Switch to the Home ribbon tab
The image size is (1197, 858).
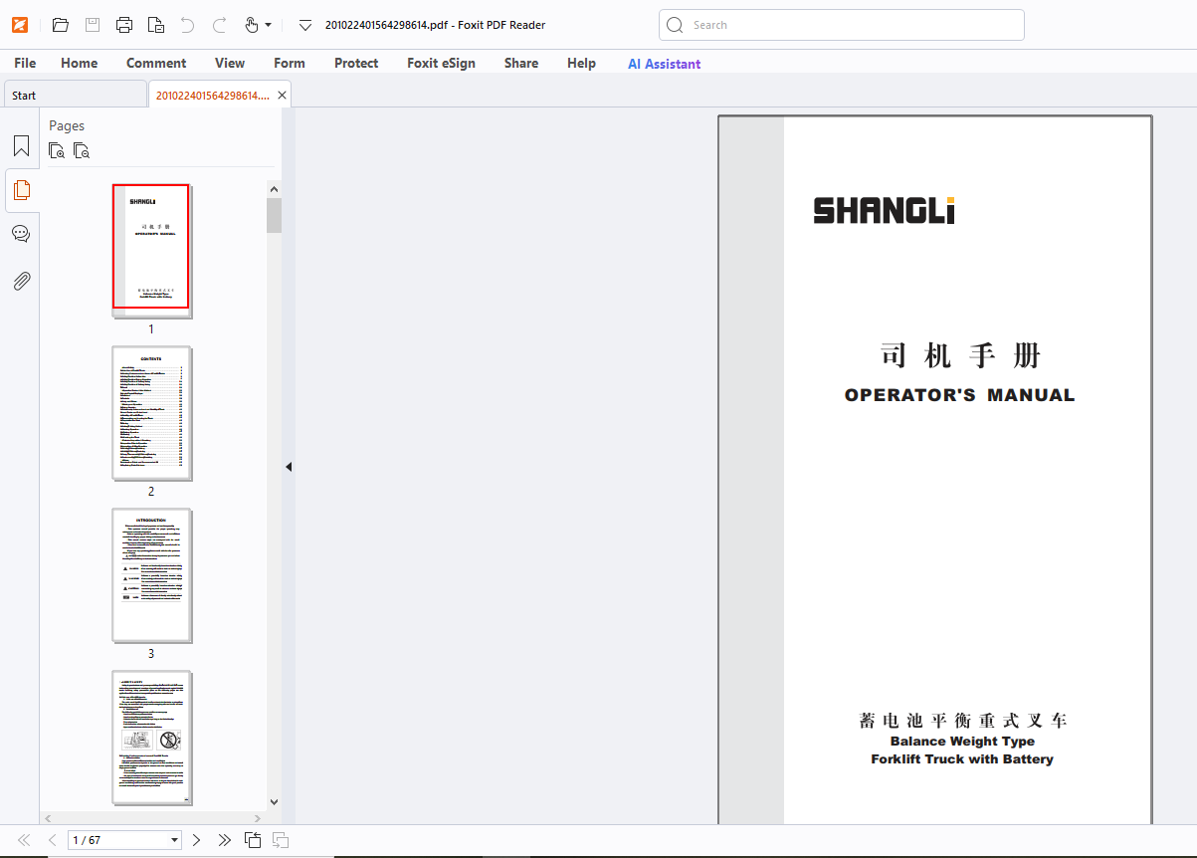click(x=80, y=63)
